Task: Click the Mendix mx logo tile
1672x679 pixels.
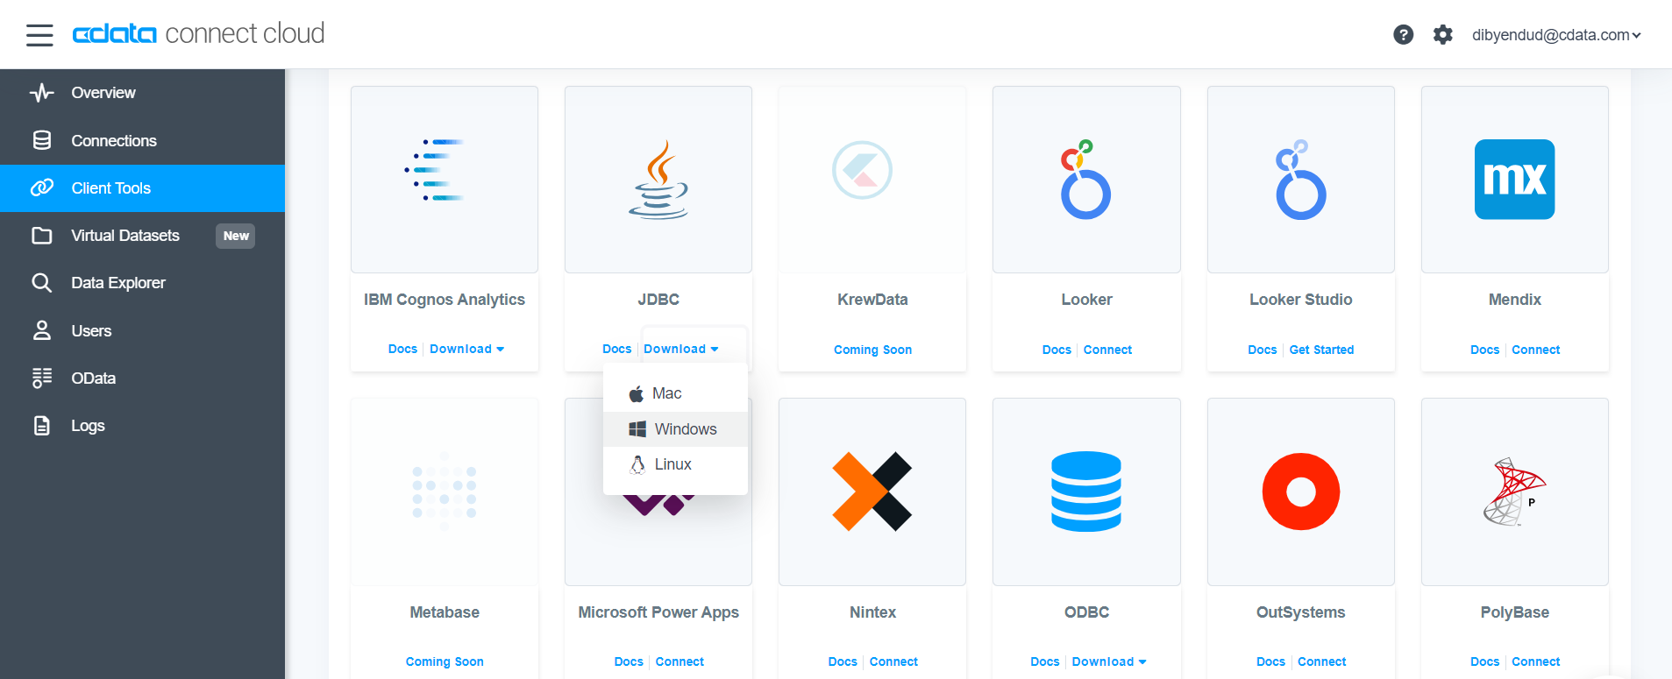Action: (x=1515, y=180)
